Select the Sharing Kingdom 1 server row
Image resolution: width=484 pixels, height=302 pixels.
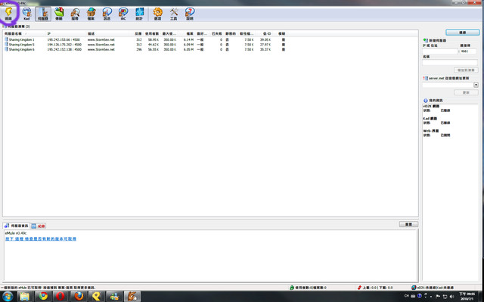pyautogui.click(x=144, y=39)
